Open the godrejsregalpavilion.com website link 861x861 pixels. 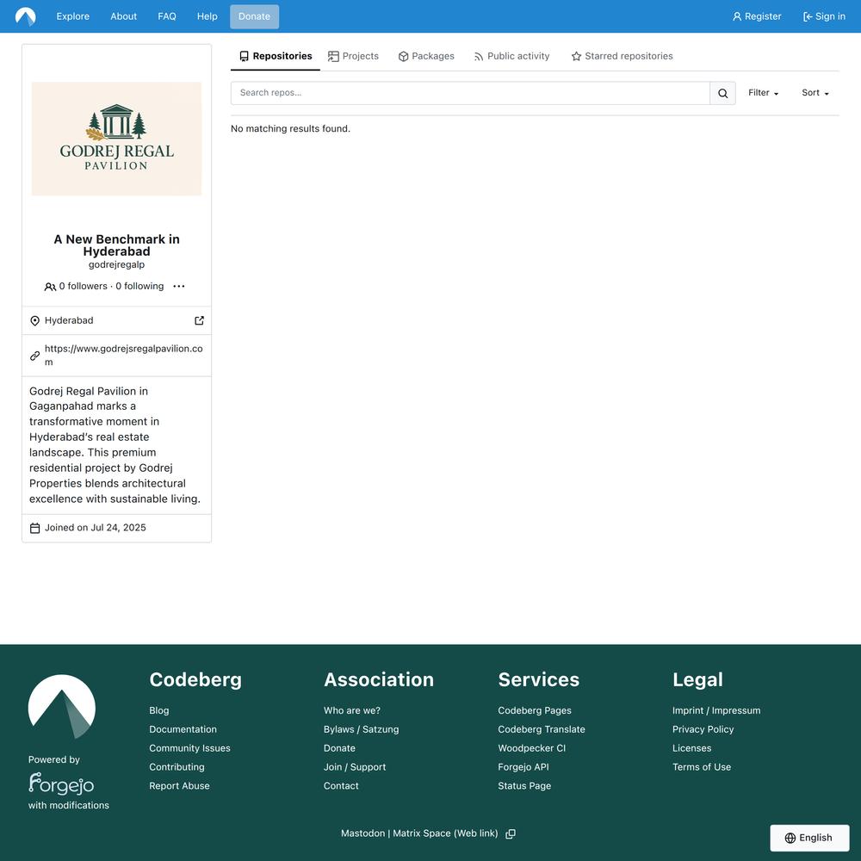[123, 356]
